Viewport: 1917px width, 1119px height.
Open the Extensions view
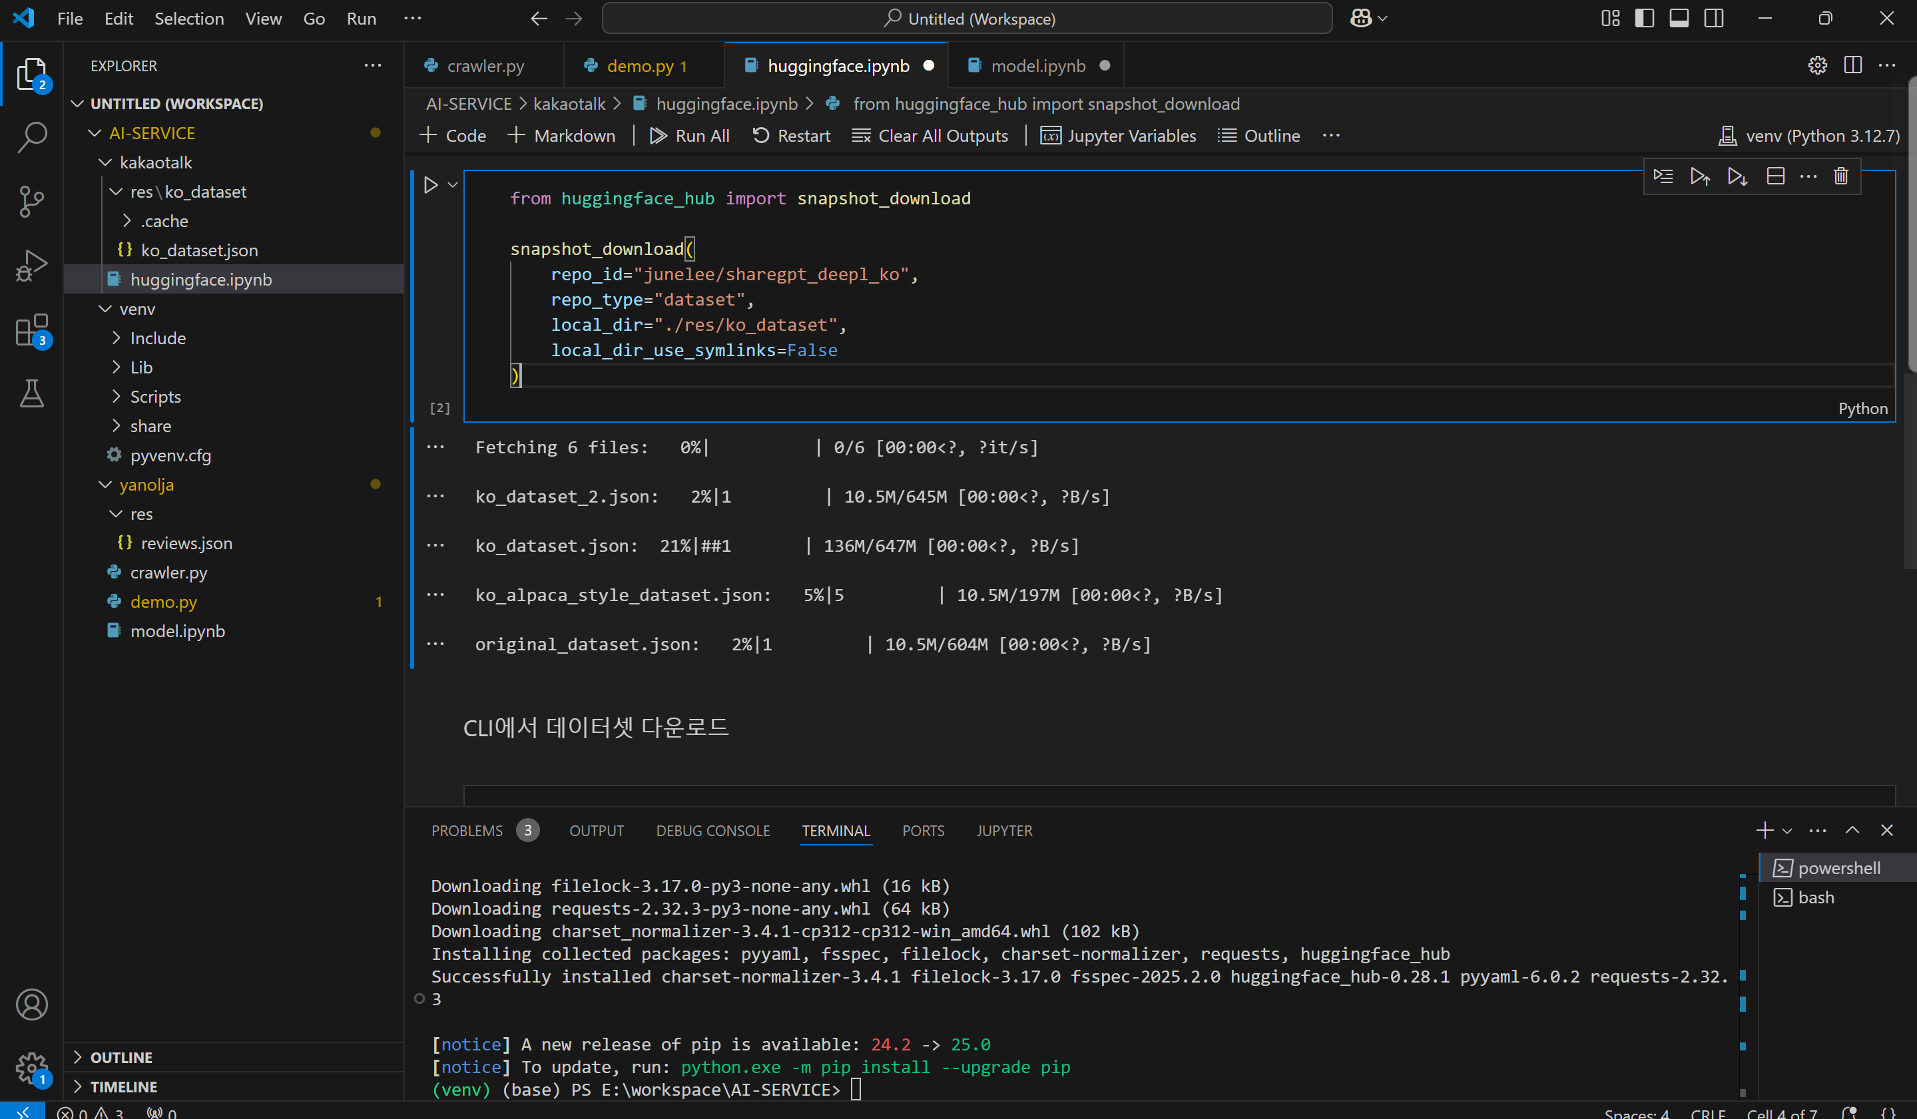31,330
